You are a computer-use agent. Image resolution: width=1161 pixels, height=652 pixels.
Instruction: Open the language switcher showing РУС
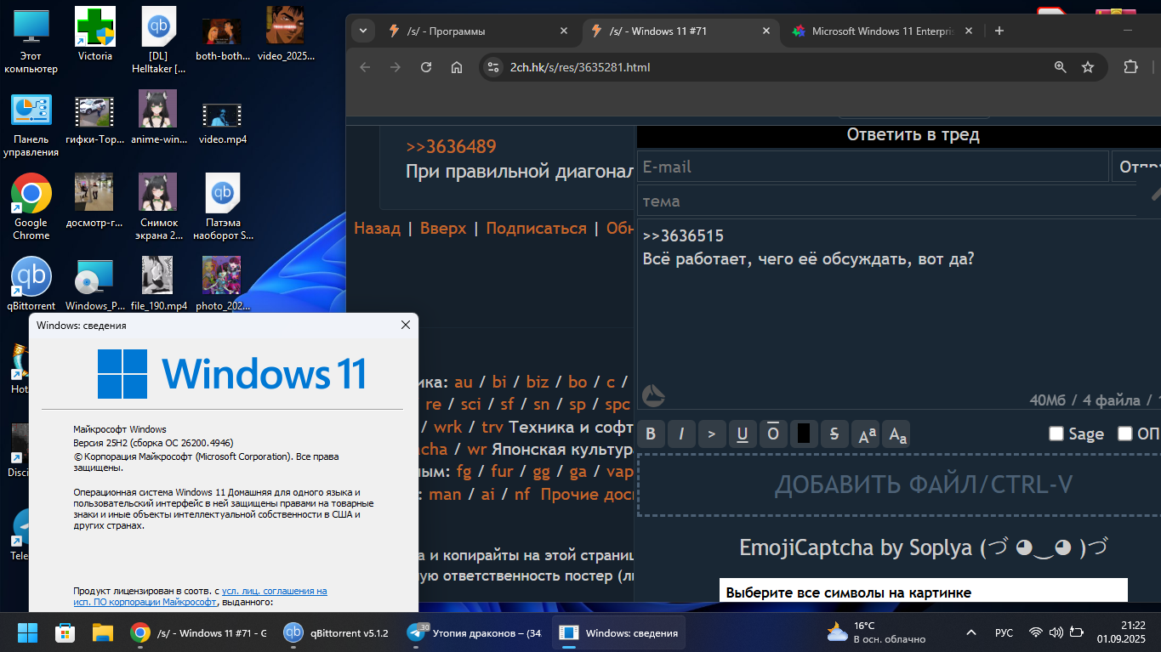[x=1004, y=632]
